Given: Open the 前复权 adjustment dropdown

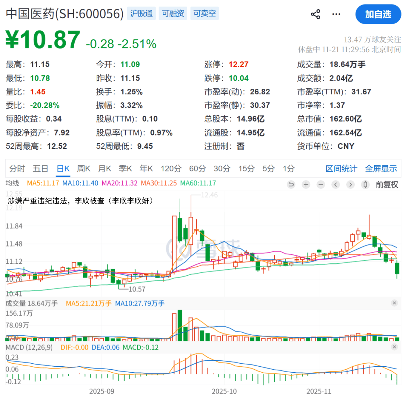Looking at the screenshot, I should pos(387,184).
